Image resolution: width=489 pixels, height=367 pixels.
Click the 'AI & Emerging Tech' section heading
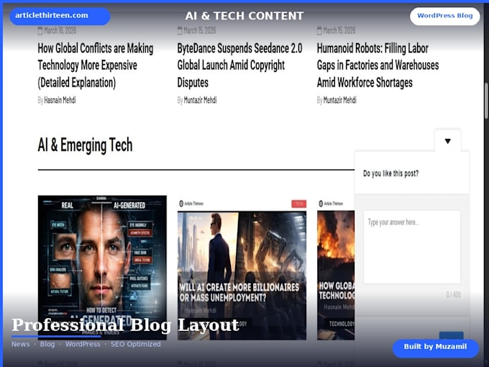(85, 145)
